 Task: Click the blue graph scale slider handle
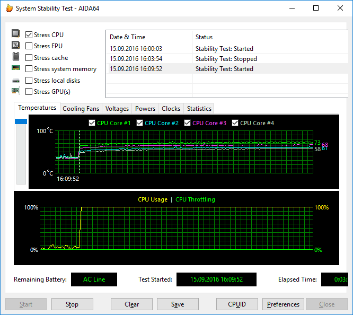pos(21,121)
